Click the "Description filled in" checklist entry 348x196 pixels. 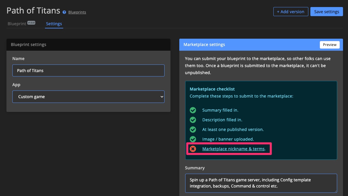[x=222, y=120]
